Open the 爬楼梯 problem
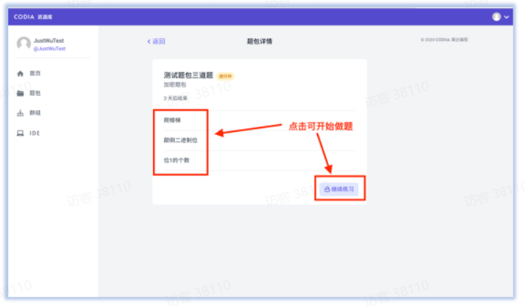Screen dimensions: 525x307 pyautogui.click(x=171, y=120)
